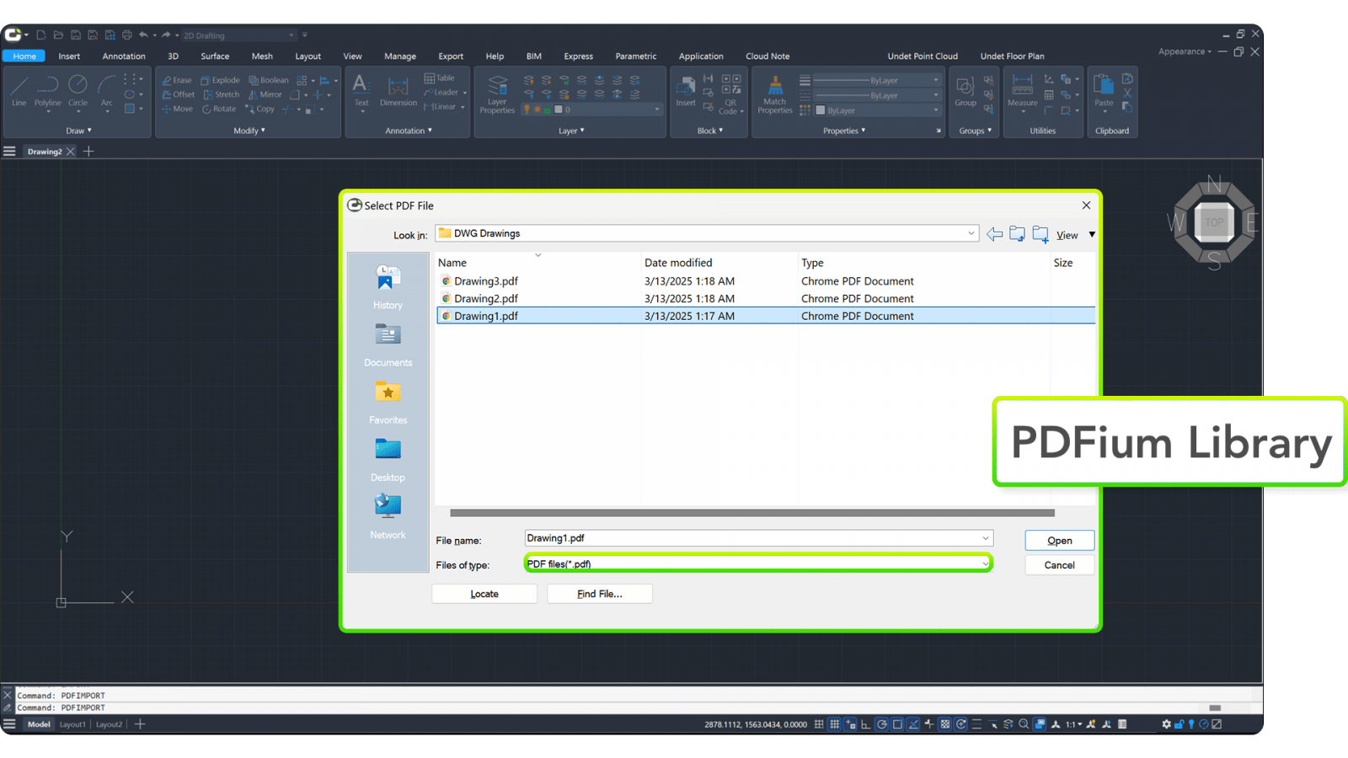Toggle the grid display in status bar
This screenshot has height=758, width=1348.
(834, 724)
